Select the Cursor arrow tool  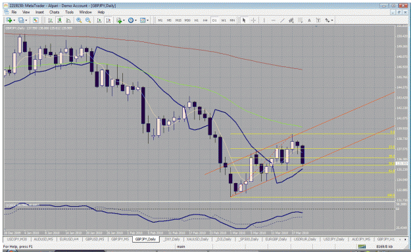tap(244, 20)
